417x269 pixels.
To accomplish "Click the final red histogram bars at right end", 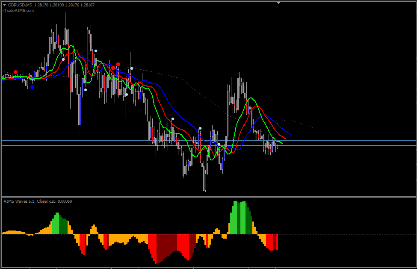I will click(272, 242).
